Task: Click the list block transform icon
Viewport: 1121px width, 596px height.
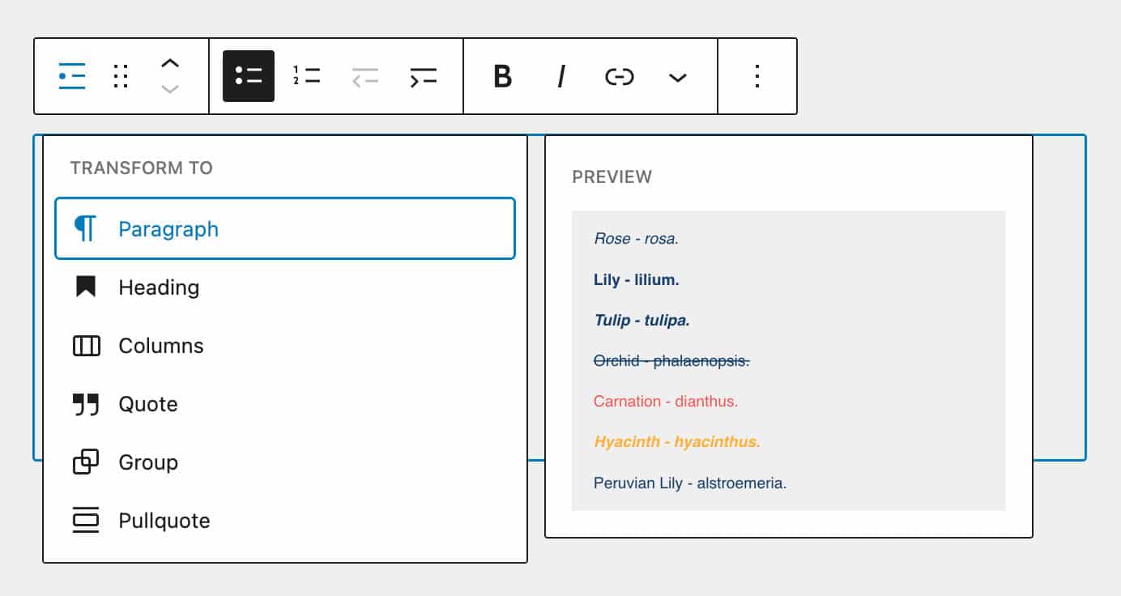Action: 70,76
